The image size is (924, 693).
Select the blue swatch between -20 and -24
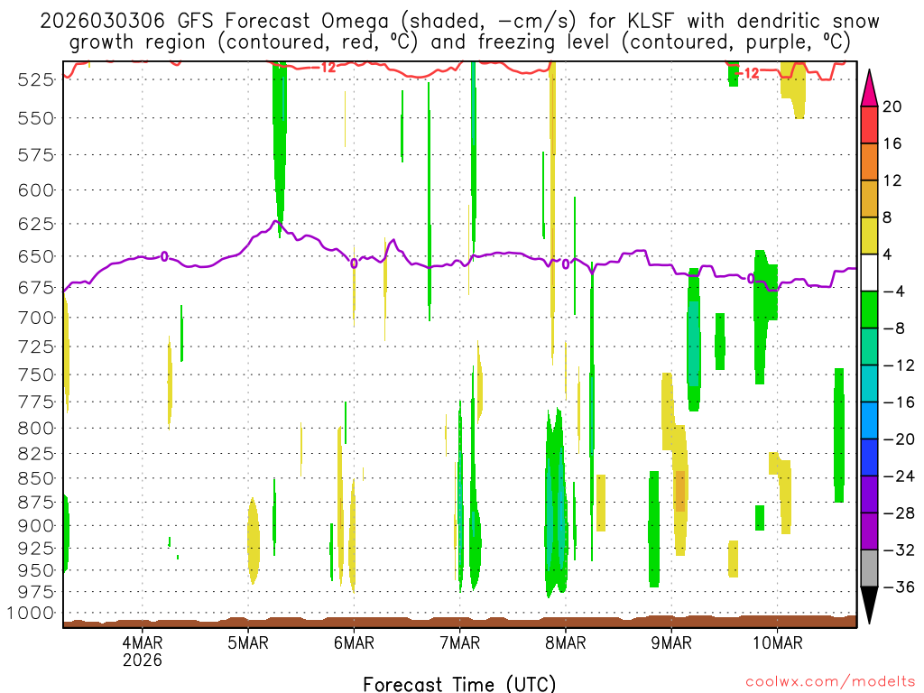(869, 457)
